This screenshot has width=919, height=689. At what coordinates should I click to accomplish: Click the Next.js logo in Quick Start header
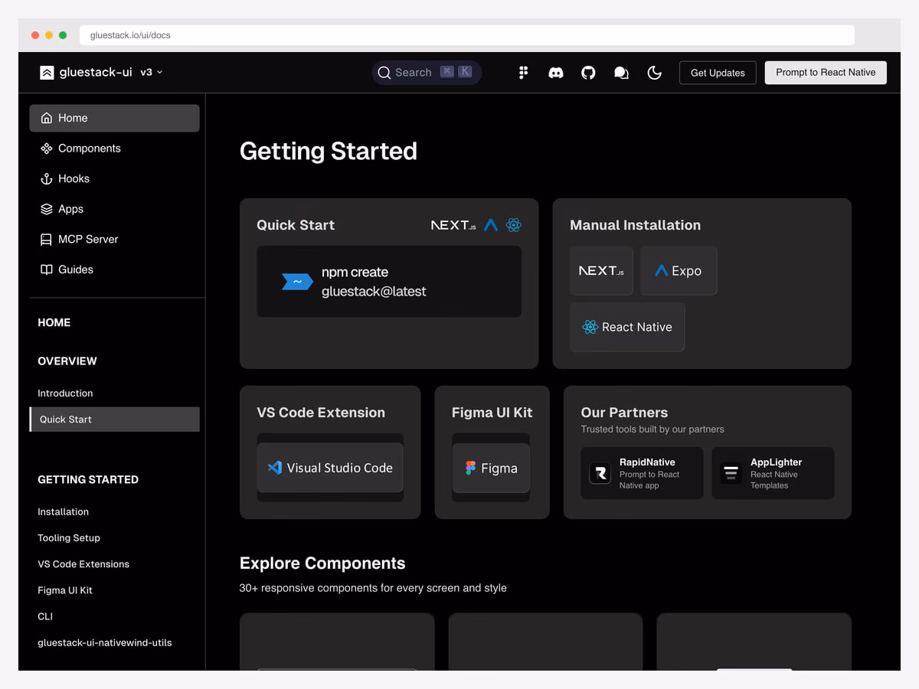pos(453,225)
